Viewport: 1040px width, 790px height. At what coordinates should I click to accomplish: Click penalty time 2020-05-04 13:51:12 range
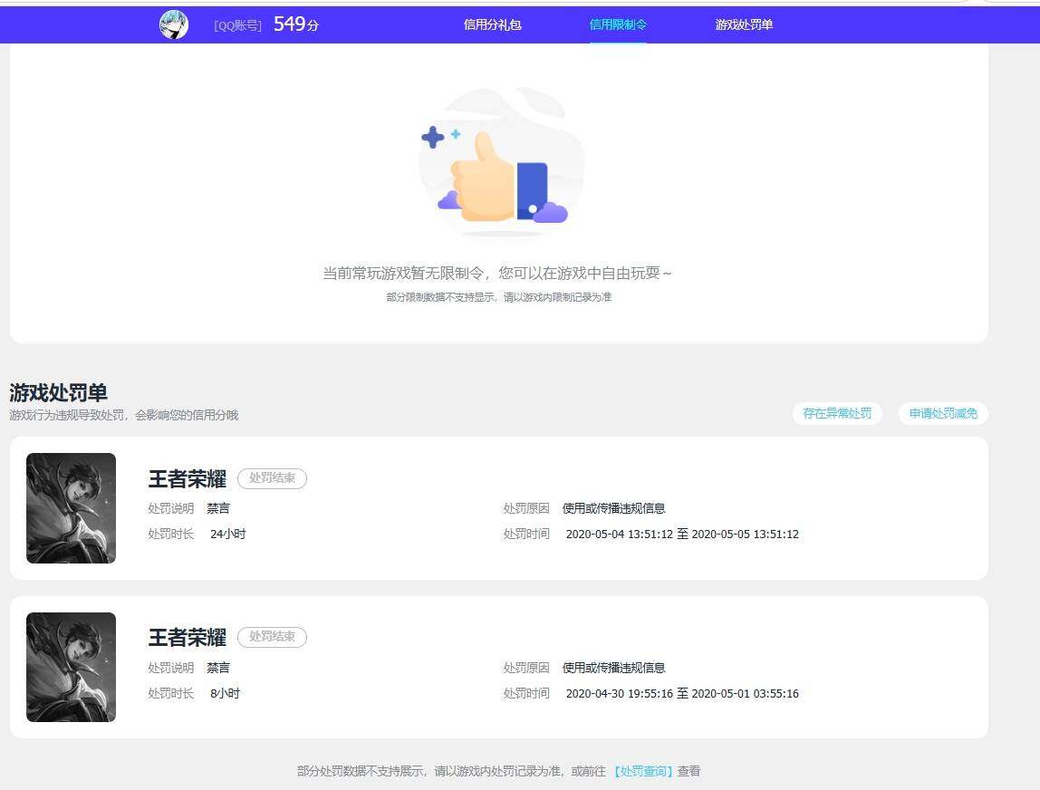[x=682, y=534]
